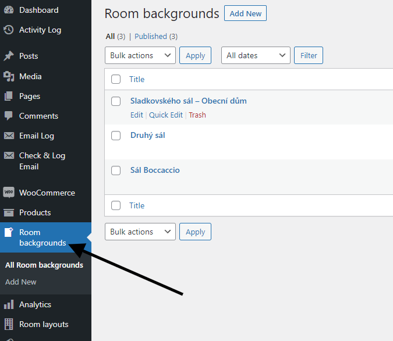Open the Pages menu item
393x341 pixels.
pos(30,96)
